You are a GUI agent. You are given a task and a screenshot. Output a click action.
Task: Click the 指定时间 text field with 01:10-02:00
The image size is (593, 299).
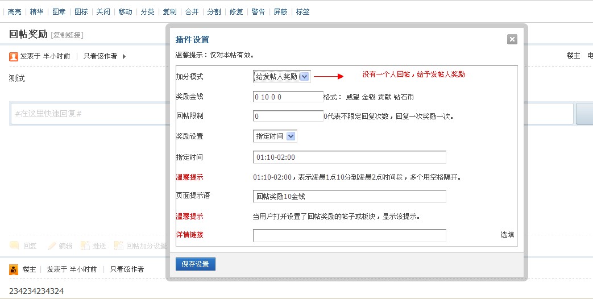pyautogui.click(x=349, y=157)
